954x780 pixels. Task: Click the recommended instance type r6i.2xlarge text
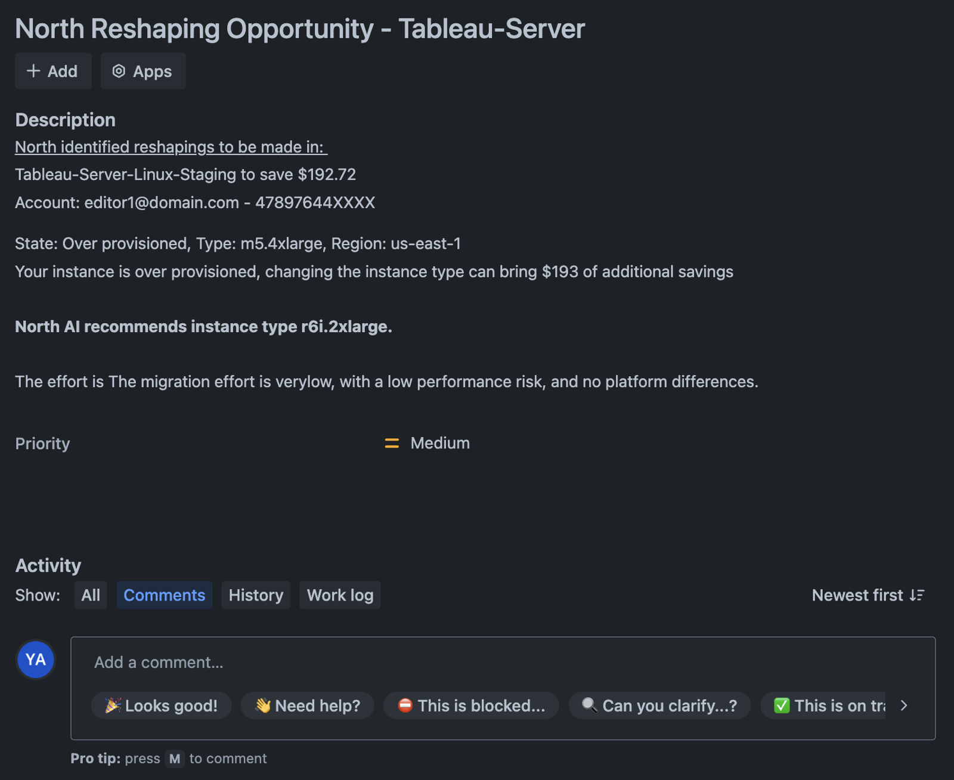click(203, 327)
